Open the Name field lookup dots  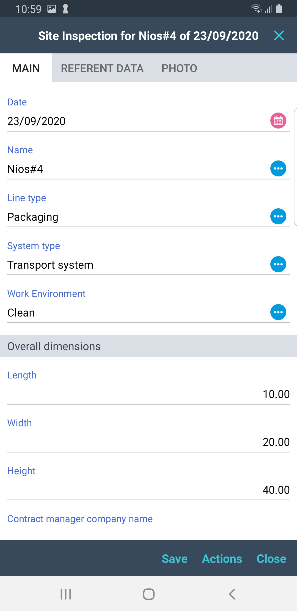pos(278,168)
